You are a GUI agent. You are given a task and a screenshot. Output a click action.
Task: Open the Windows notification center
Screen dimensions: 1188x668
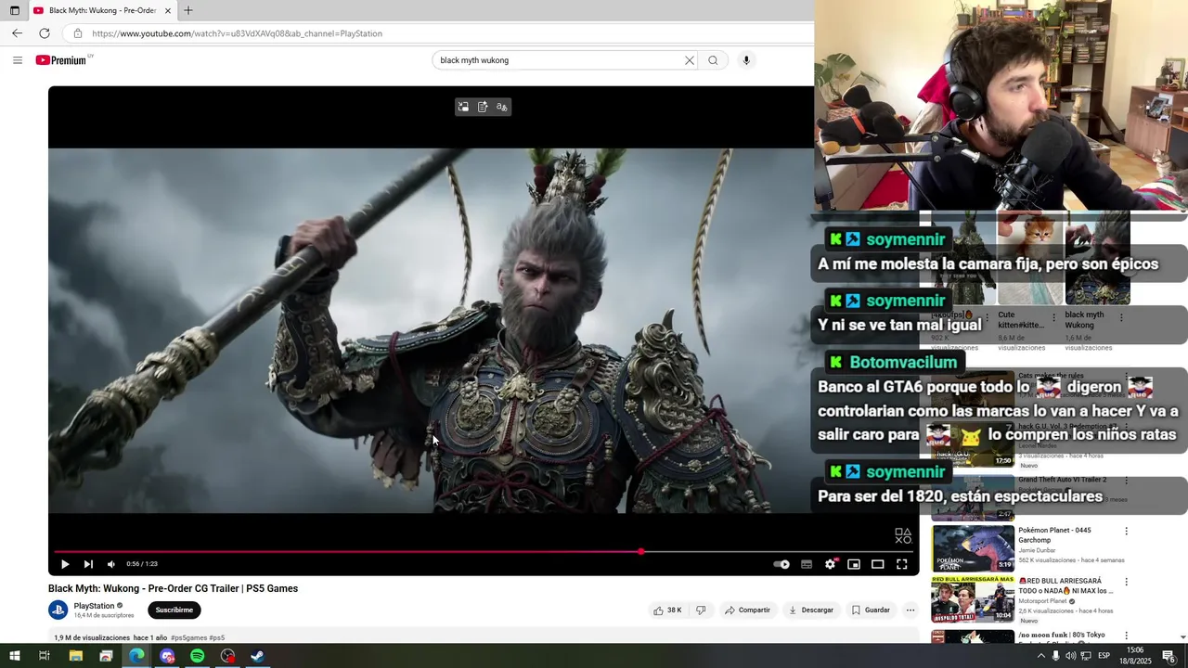(1169, 656)
